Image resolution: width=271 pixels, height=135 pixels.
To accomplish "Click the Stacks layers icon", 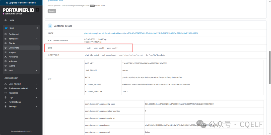I will (6, 43).
